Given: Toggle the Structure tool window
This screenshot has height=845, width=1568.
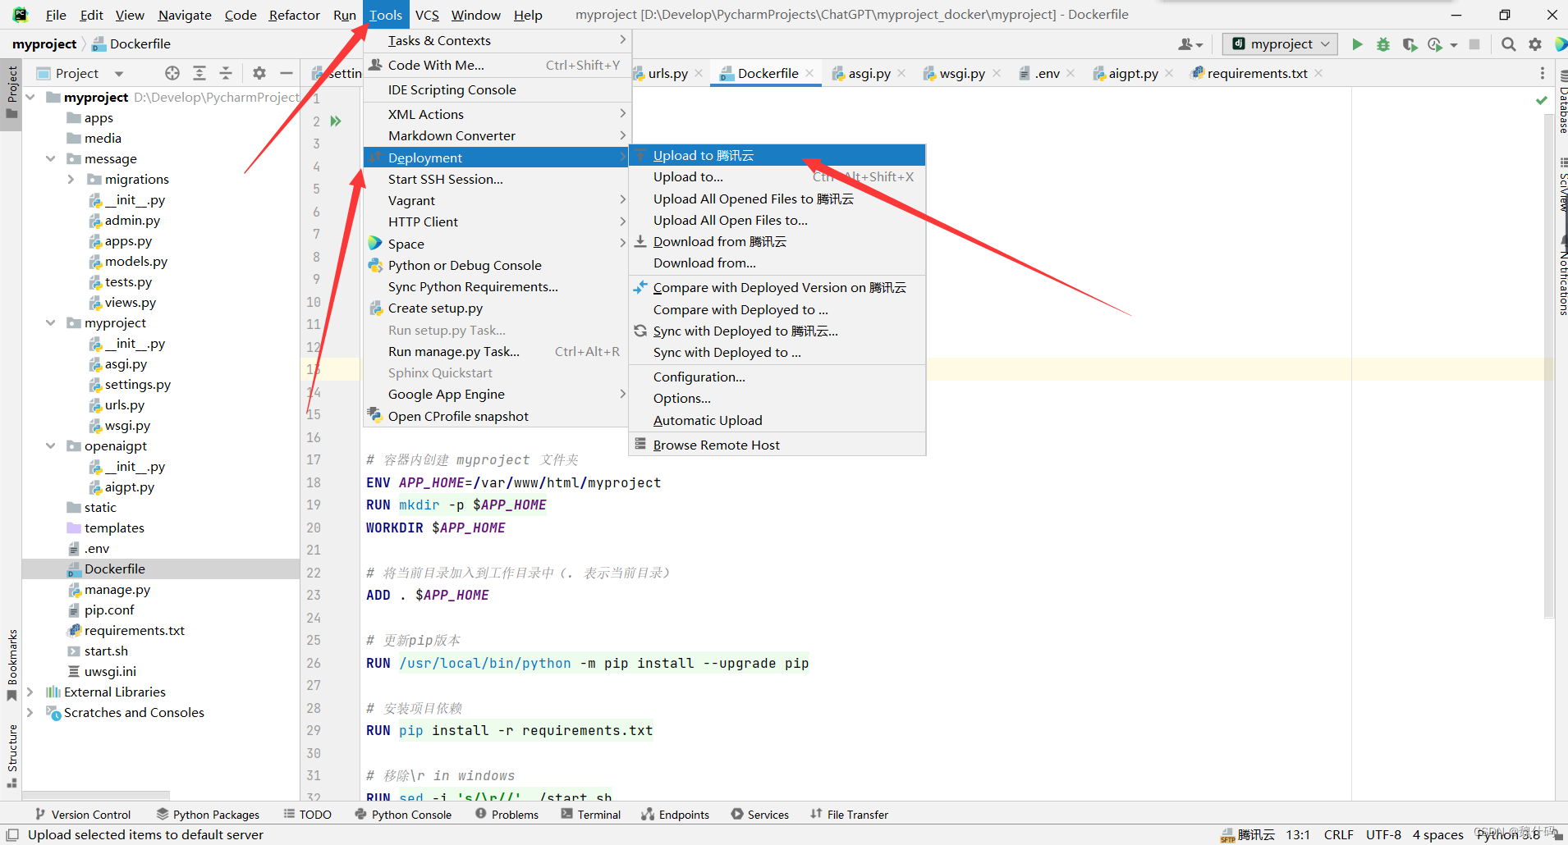Looking at the screenshot, I should (11, 748).
